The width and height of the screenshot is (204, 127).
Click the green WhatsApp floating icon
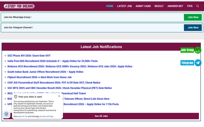198,50
